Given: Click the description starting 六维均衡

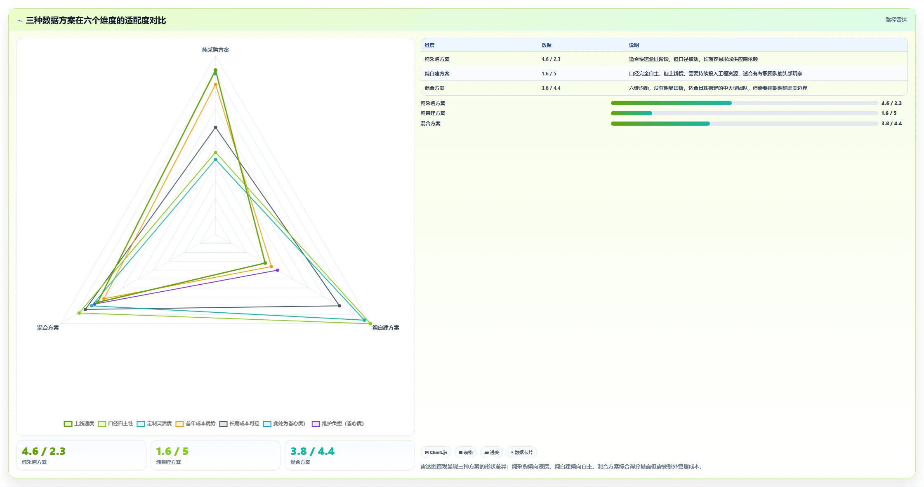Looking at the screenshot, I should tap(718, 88).
